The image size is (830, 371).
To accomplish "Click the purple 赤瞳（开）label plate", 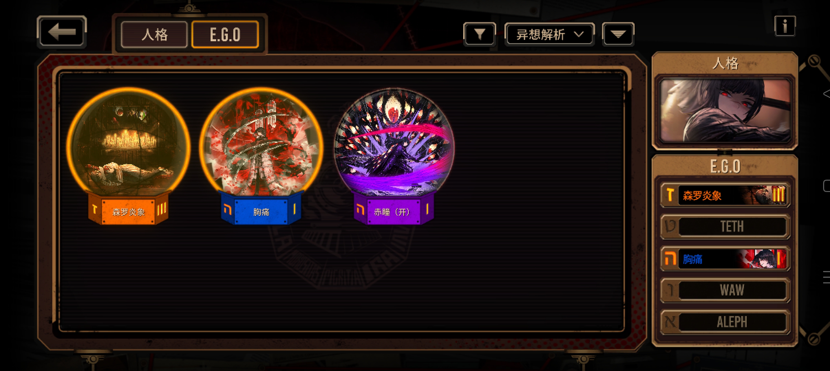I will (x=393, y=210).
